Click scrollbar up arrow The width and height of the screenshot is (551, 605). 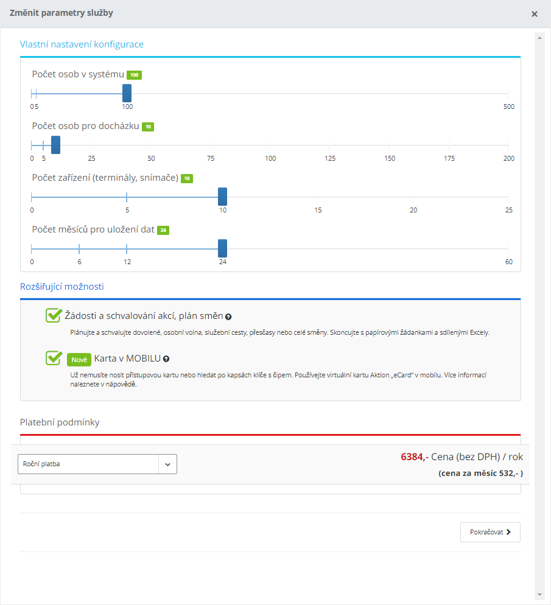click(x=539, y=38)
